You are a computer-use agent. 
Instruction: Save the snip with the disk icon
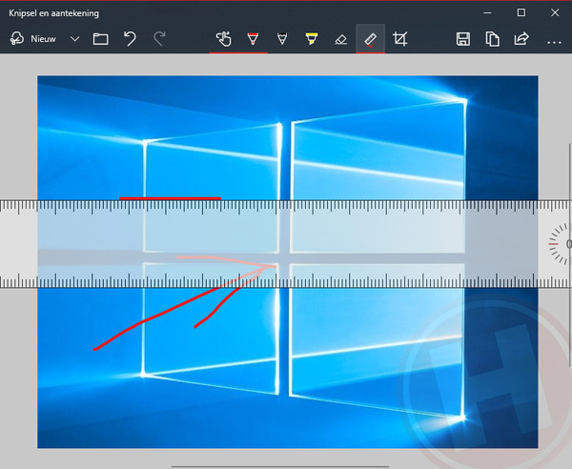coord(463,39)
